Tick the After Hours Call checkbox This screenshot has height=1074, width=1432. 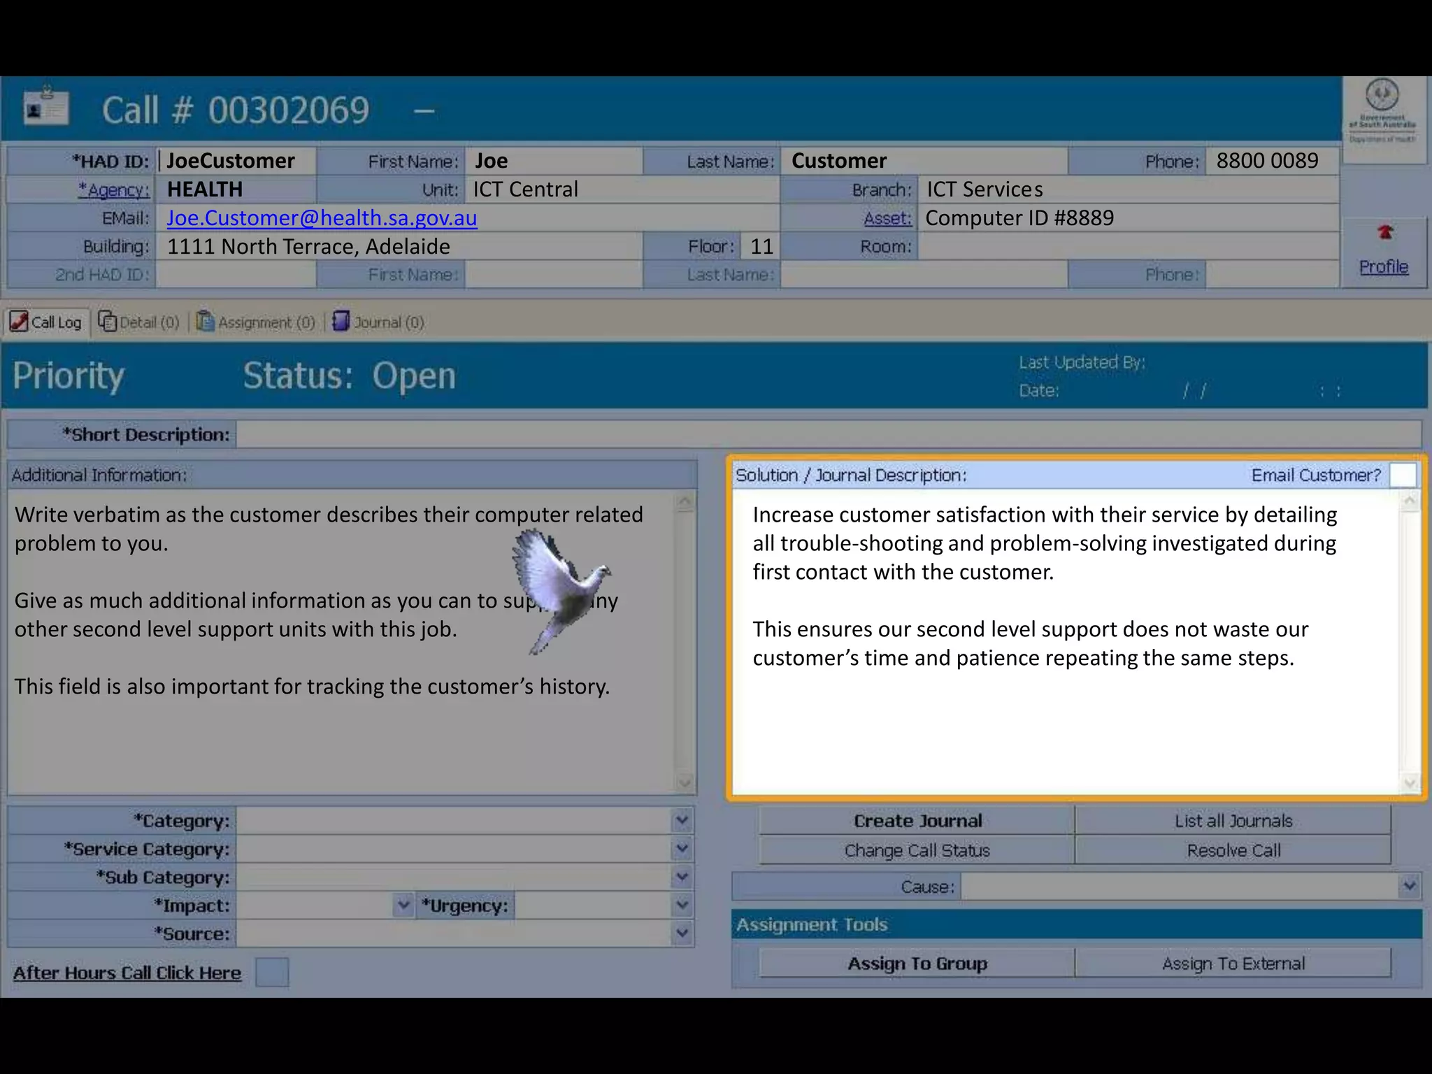[272, 973]
